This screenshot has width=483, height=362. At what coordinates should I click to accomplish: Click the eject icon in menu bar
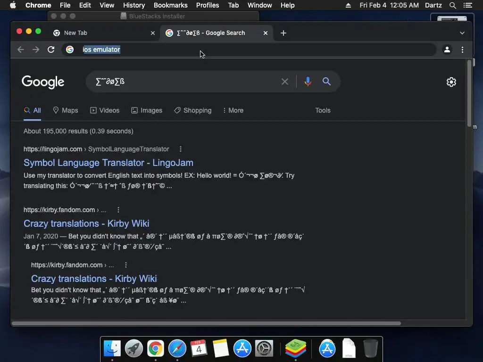click(x=349, y=5)
